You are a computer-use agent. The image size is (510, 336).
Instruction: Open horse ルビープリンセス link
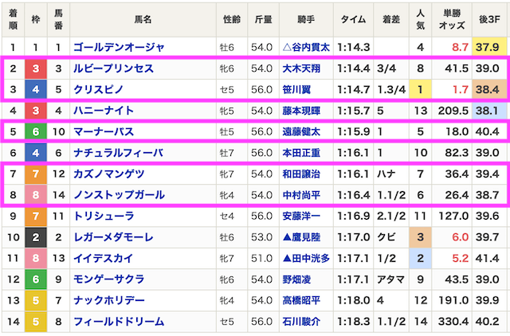tap(113, 68)
